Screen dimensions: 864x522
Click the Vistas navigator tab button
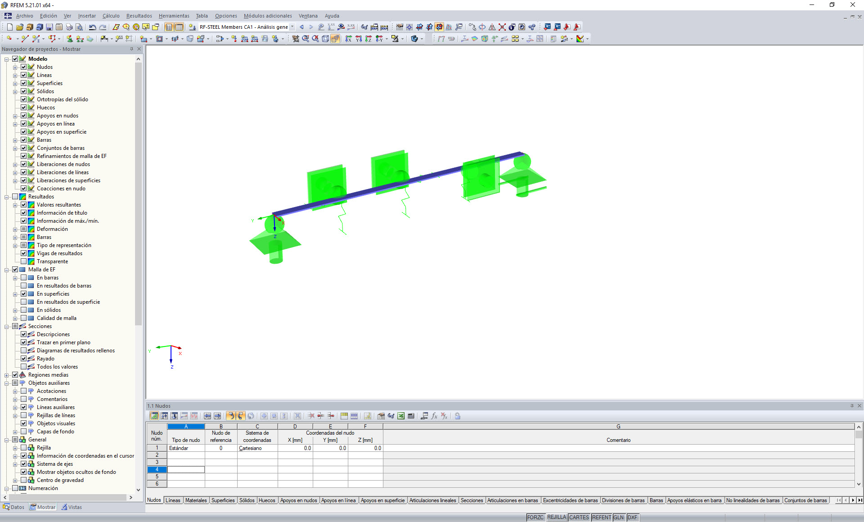click(x=72, y=507)
